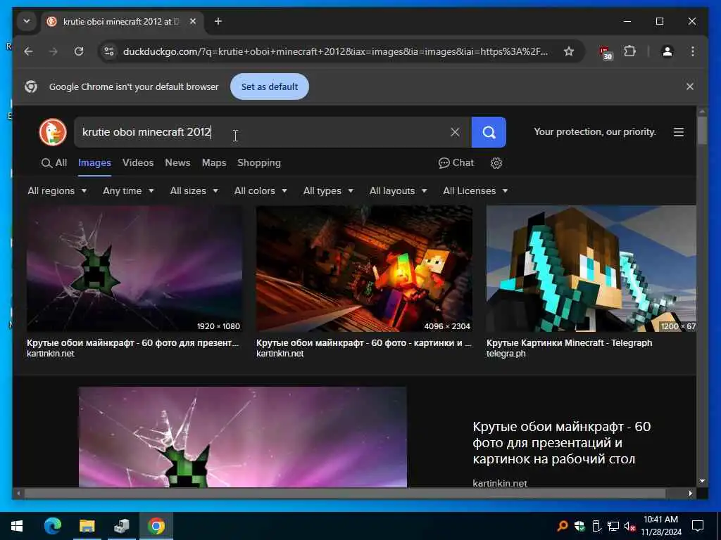Switch to the All search tab
721x540 pixels.
(x=54, y=163)
